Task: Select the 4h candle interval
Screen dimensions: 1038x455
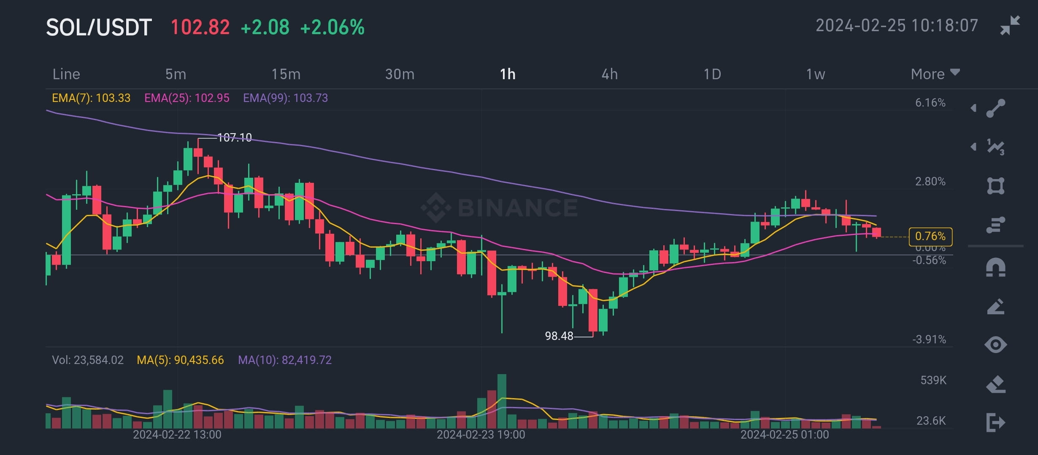Action: [x=609, y=74]
